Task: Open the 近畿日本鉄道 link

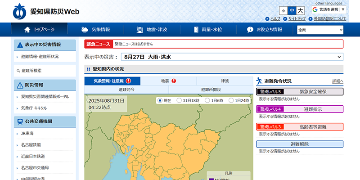Action: click(x=33, y=156)
